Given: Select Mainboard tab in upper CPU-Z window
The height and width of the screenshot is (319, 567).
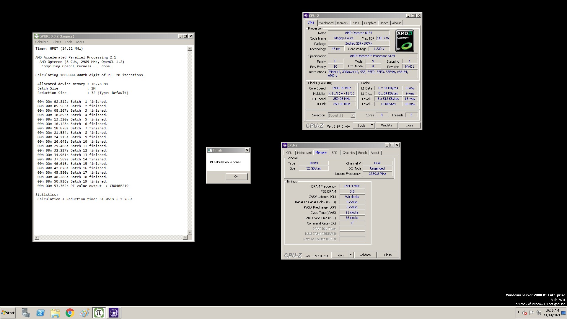Looking at the screenshot, I should point(326,23).
